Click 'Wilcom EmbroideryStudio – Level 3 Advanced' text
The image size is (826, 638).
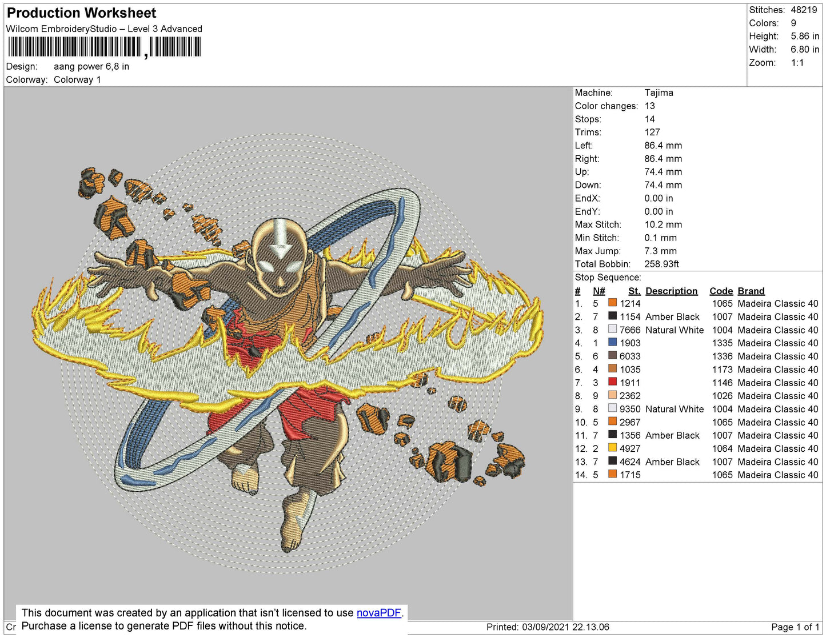104,29
